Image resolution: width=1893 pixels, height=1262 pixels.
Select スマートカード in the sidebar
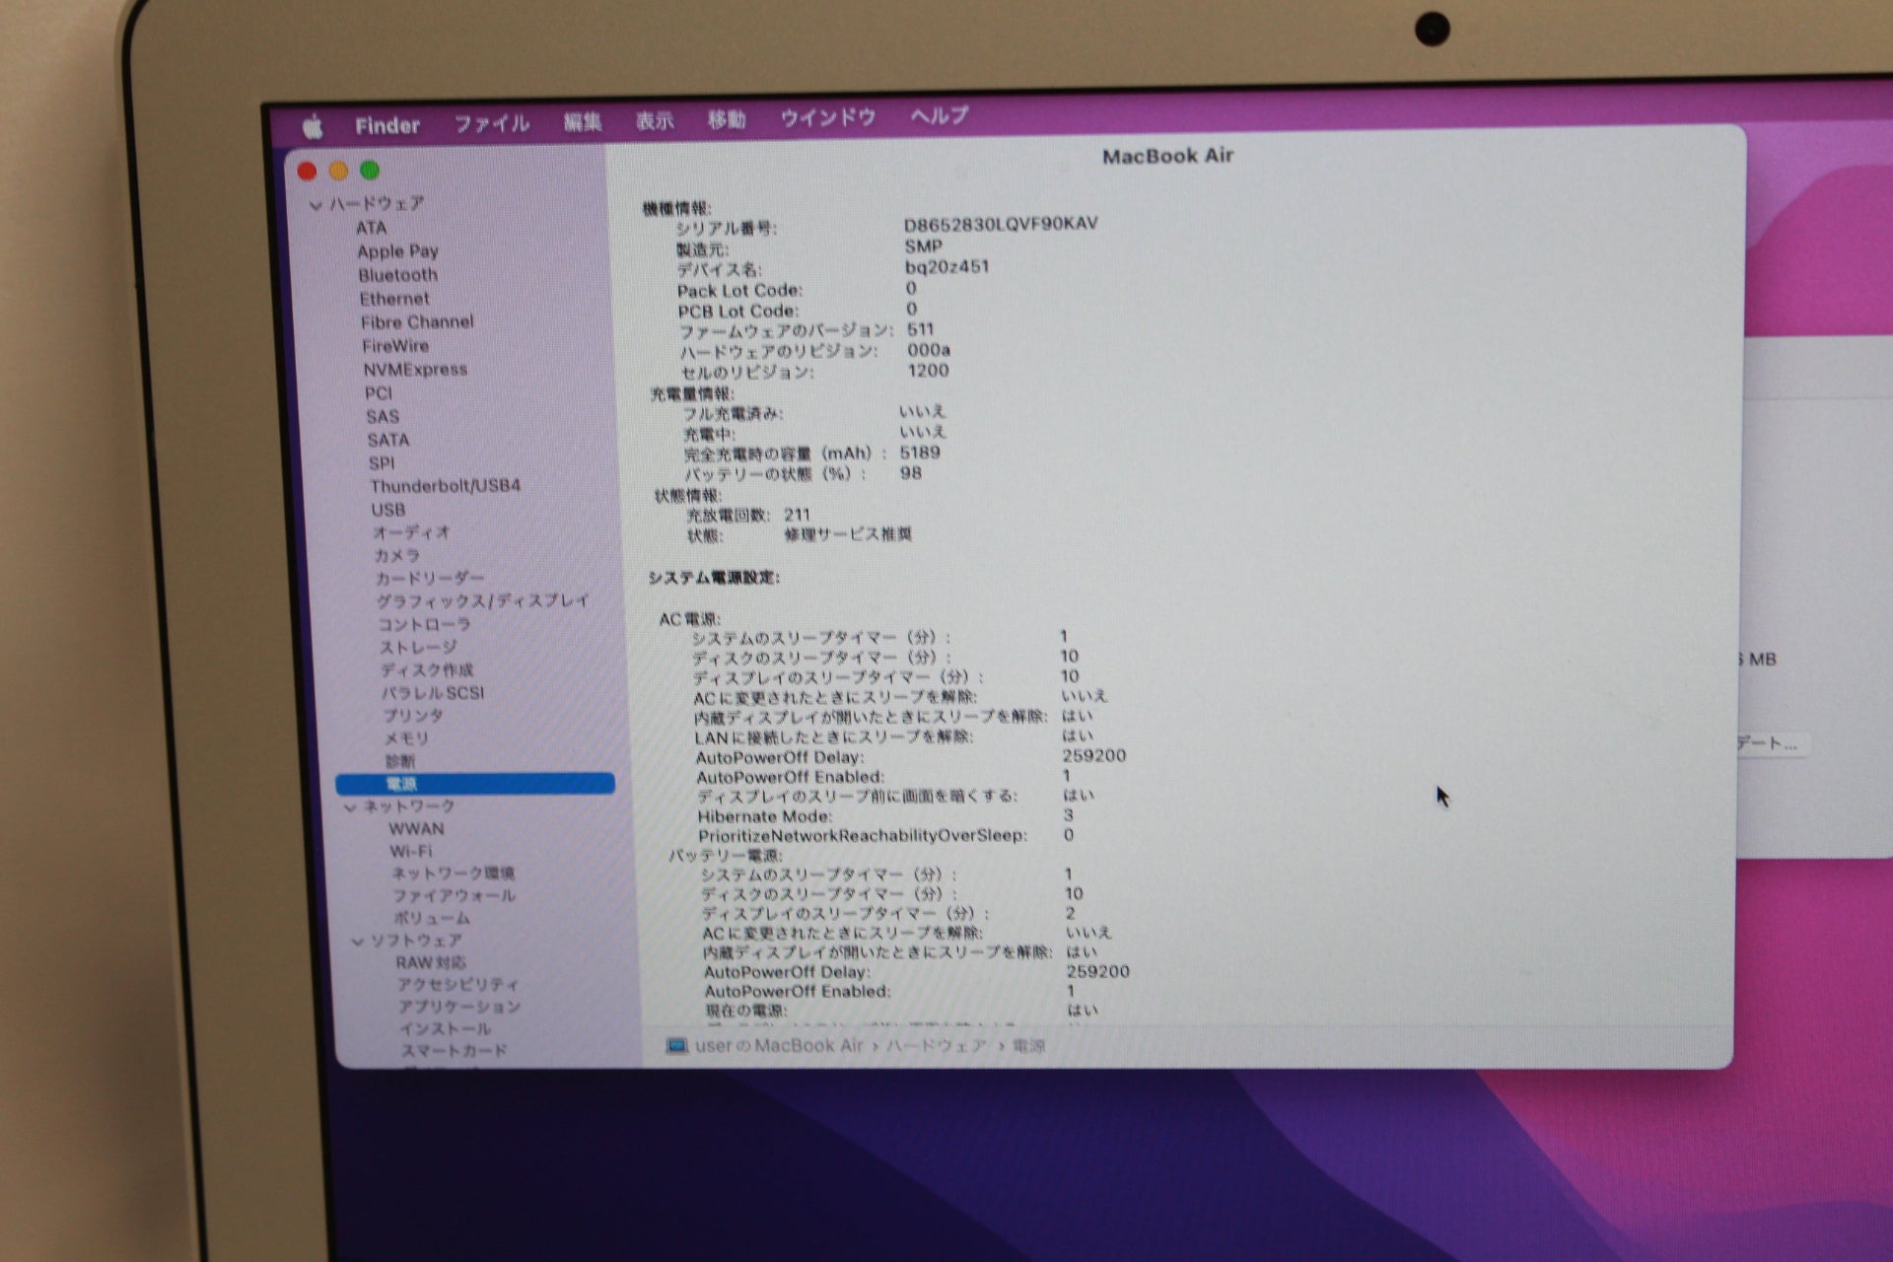[x=455, y=1051]
